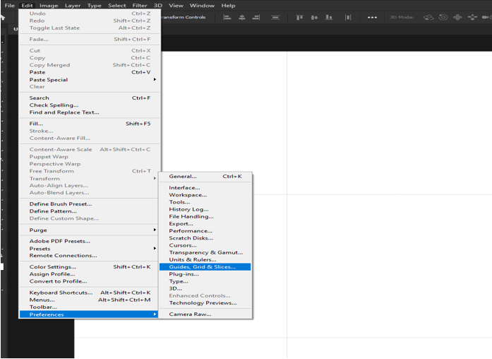Open the Window menu in menu bar

tap(202, 5)
